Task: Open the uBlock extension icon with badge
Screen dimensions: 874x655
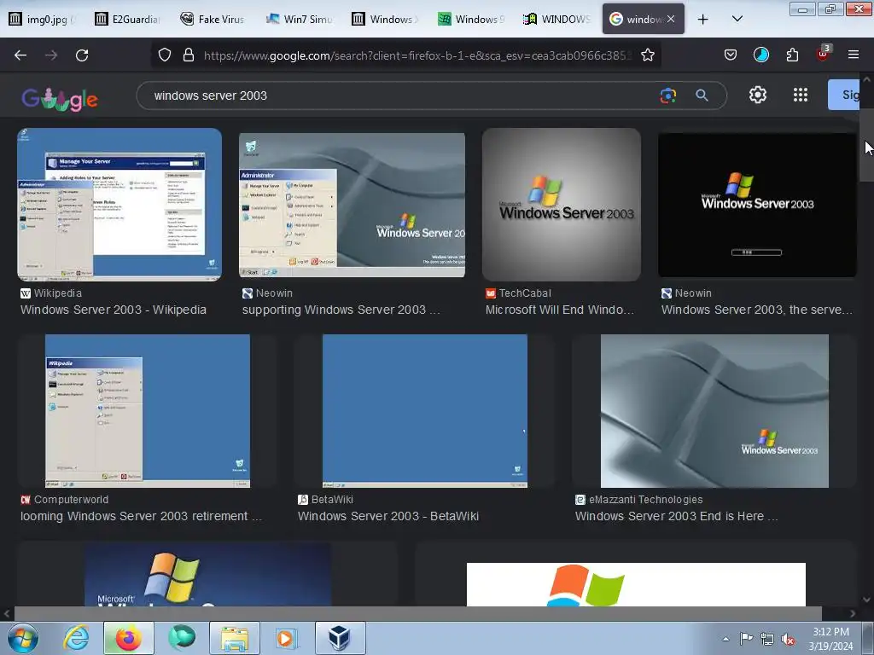Action: coord(823,54)
